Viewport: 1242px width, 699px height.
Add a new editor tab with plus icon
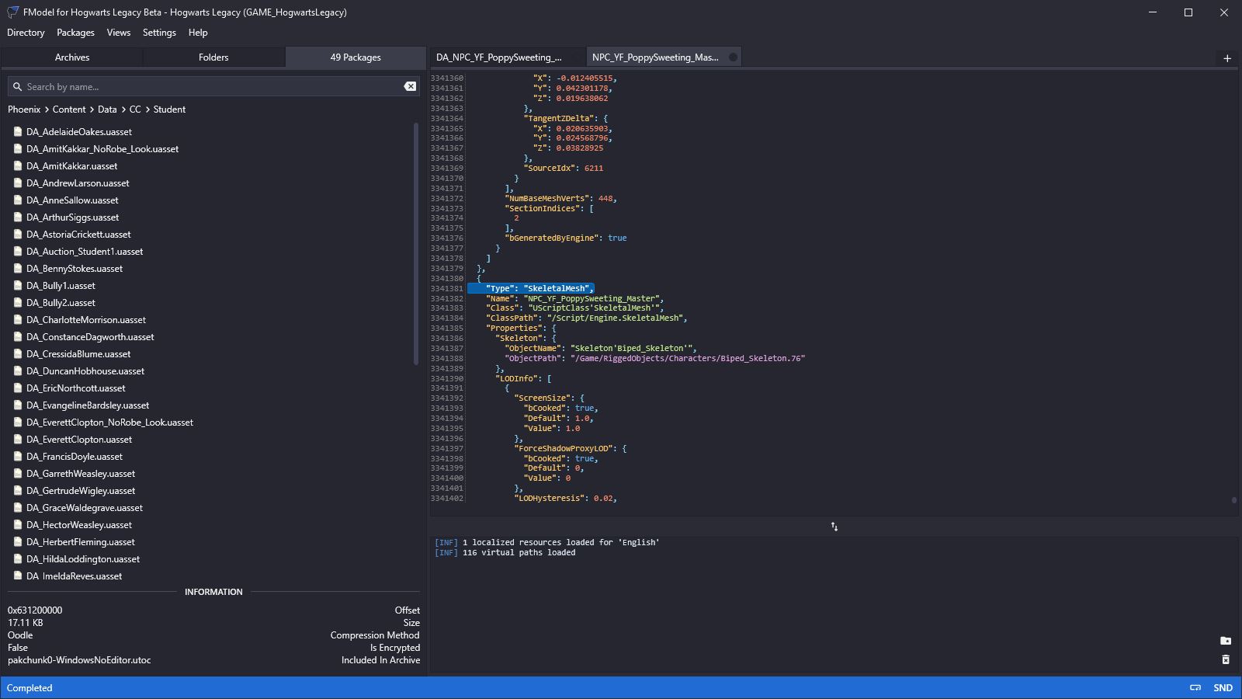click(1227, 58)
